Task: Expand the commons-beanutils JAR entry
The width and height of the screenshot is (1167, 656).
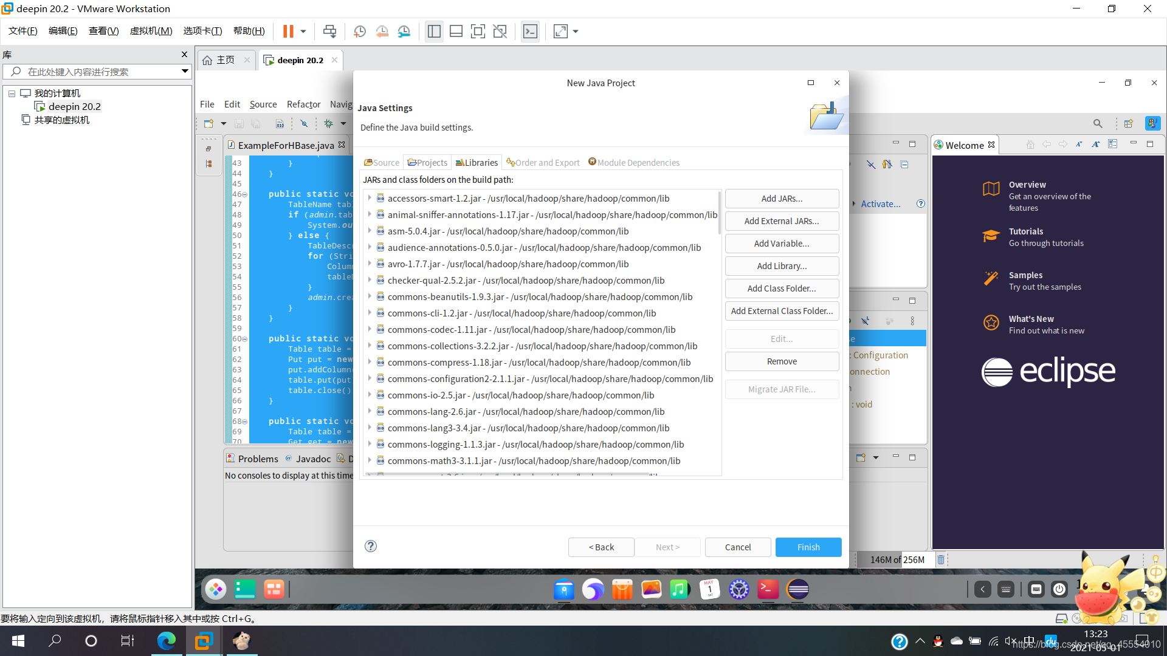Action: (x=370, y=296)
